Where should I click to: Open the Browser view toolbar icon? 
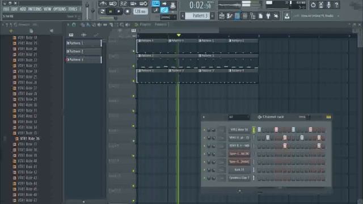point(253,16)
